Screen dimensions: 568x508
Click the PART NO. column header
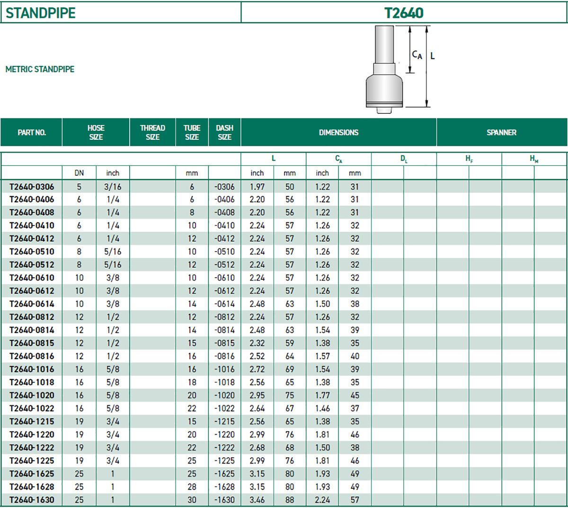pyautogui.click(x=32, y=133)
